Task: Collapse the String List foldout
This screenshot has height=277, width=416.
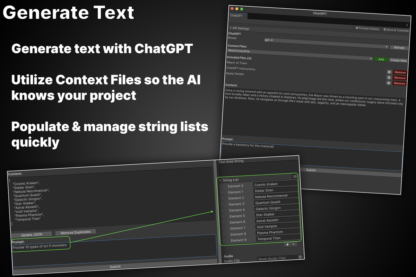Action: click(x=220, y=180)
